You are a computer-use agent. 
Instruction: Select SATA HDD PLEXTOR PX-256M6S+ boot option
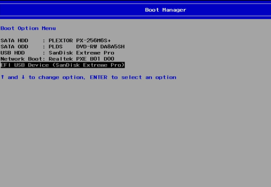click(56, 41)
